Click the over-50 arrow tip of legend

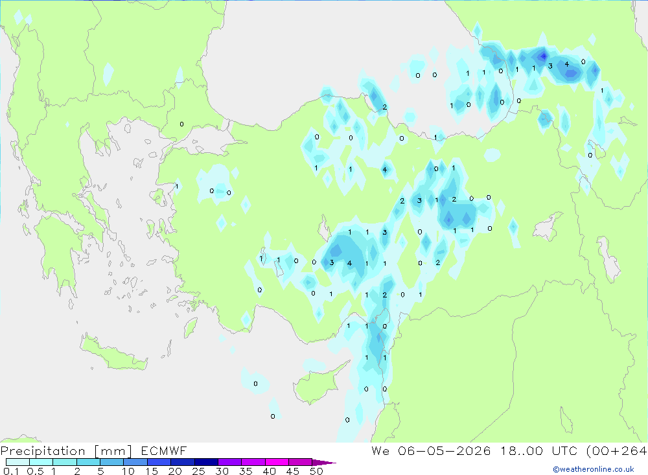[x=325, y=463]
